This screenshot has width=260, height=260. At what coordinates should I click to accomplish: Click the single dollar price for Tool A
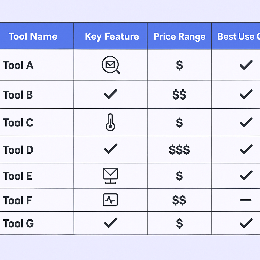tap(179, 65)
